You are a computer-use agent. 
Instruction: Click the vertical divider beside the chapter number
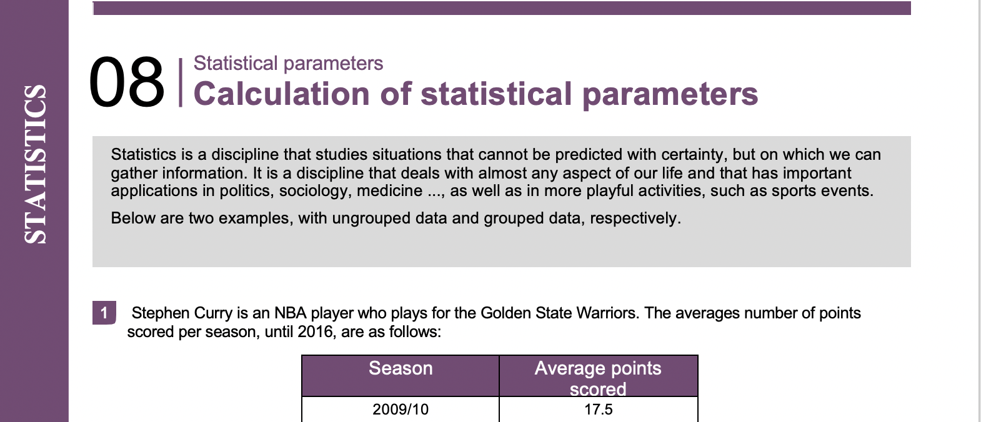[181, 82]
